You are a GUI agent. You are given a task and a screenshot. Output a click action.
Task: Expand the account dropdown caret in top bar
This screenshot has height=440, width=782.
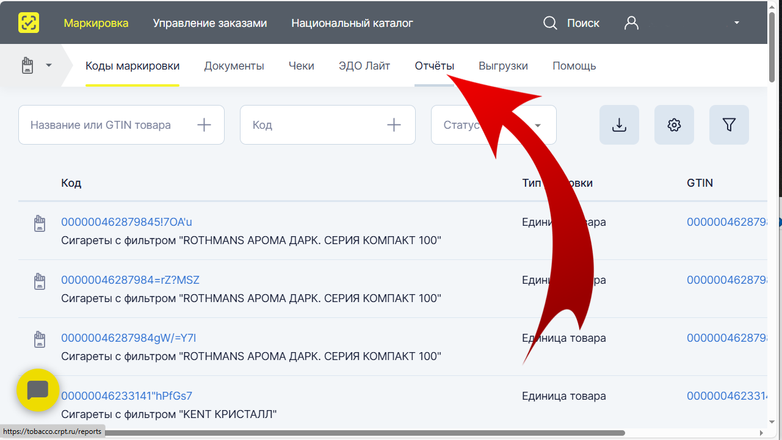point(737,23)
